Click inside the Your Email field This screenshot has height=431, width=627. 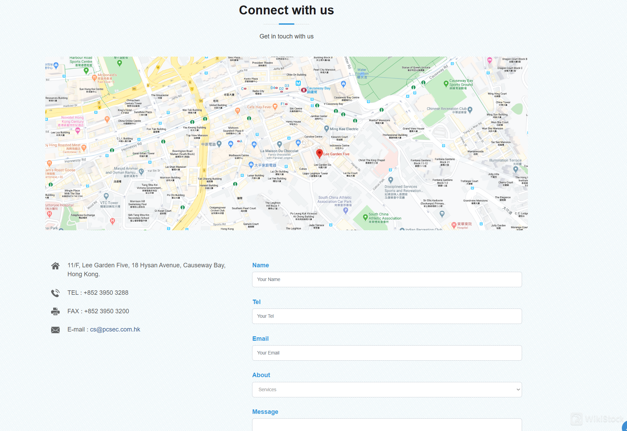387,353
